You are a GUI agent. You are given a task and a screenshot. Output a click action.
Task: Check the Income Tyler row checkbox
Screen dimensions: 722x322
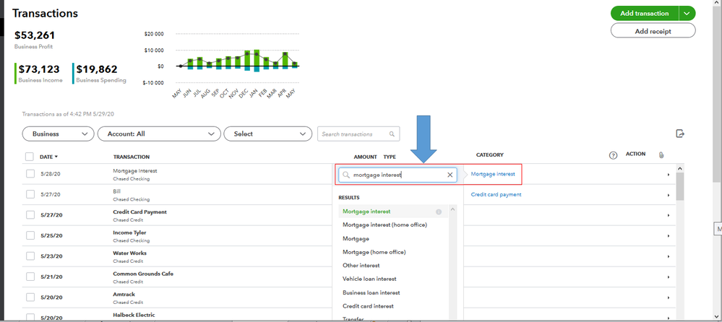[x=30, y=235]
